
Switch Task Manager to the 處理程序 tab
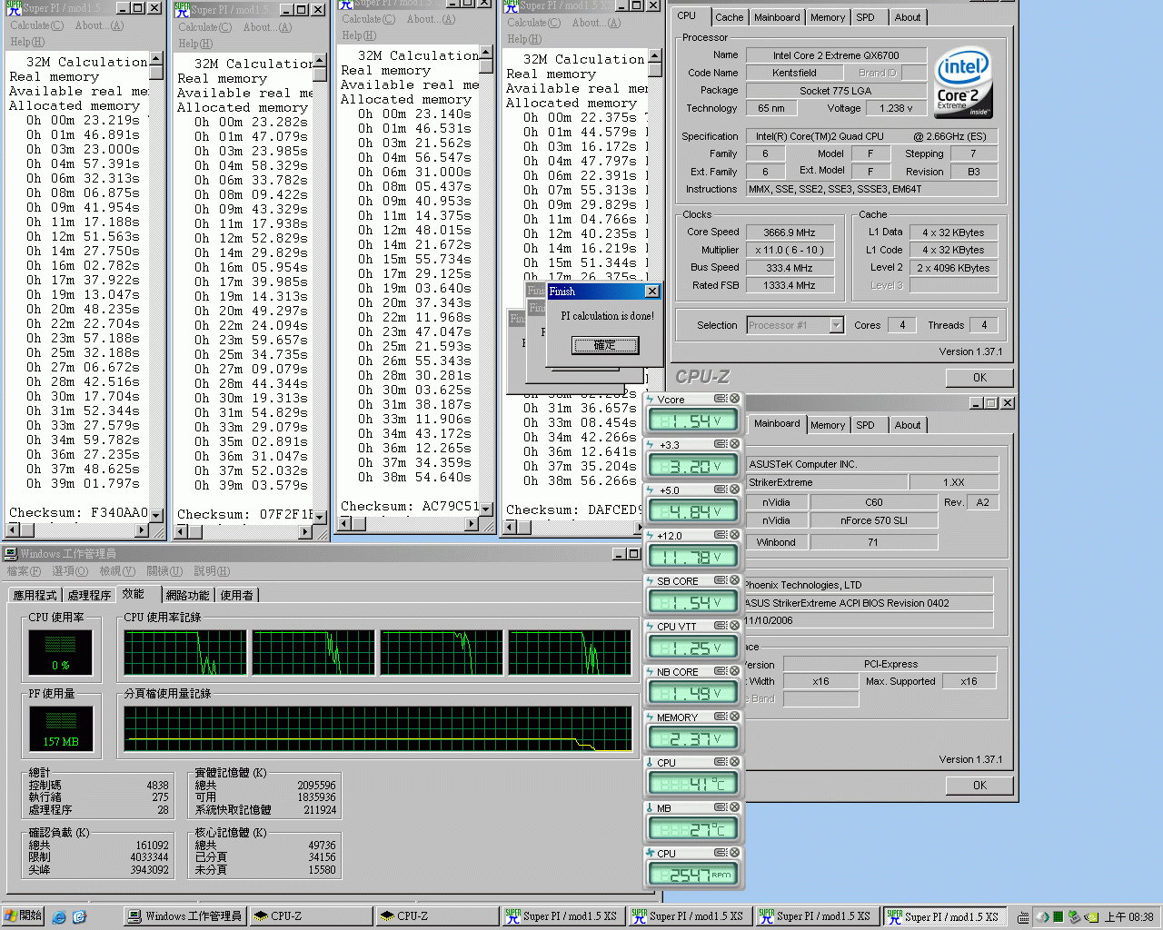(x=89, y=595)
